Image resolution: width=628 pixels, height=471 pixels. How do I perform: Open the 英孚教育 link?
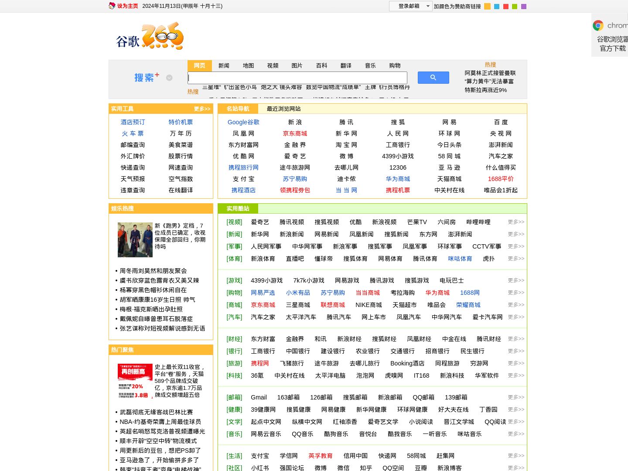(321, 456)
